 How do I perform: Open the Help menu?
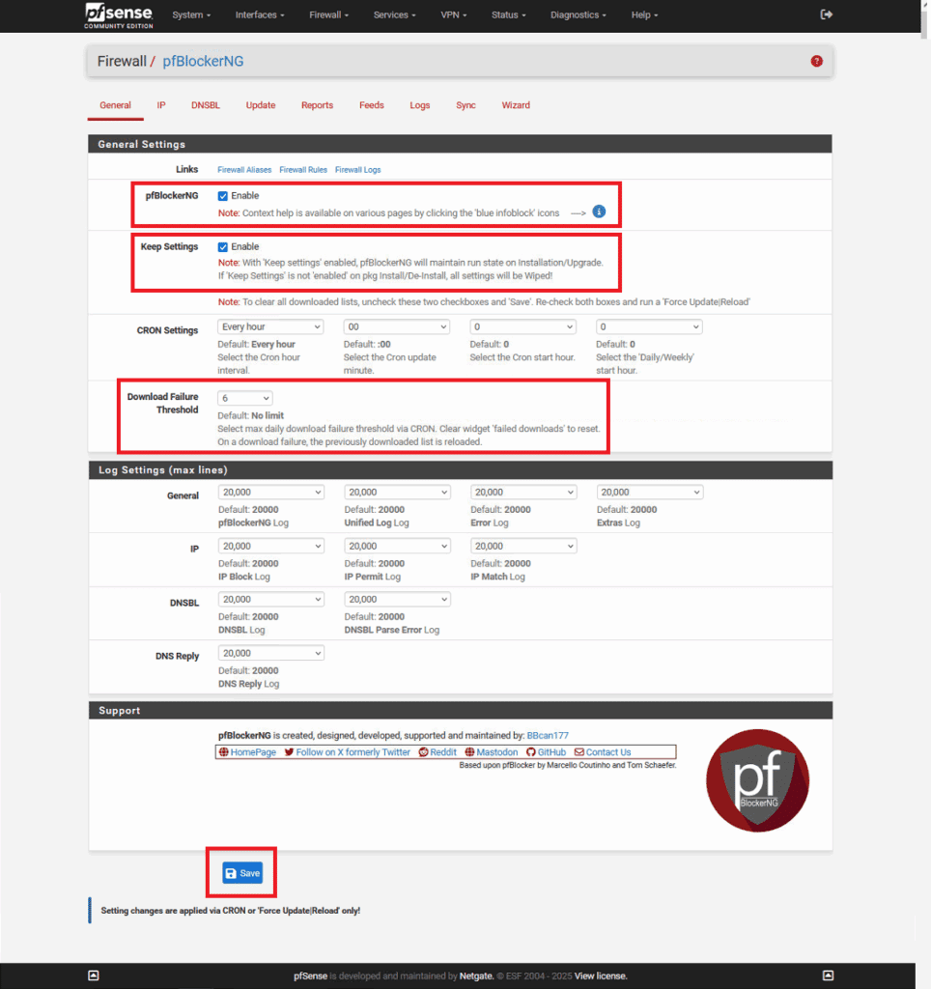point(644,15)
